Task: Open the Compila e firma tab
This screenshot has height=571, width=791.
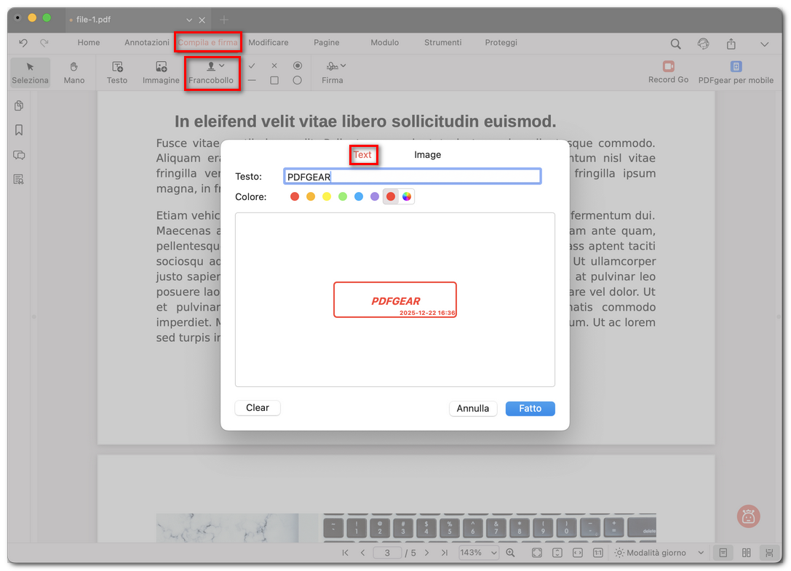Action: [208, 43]
